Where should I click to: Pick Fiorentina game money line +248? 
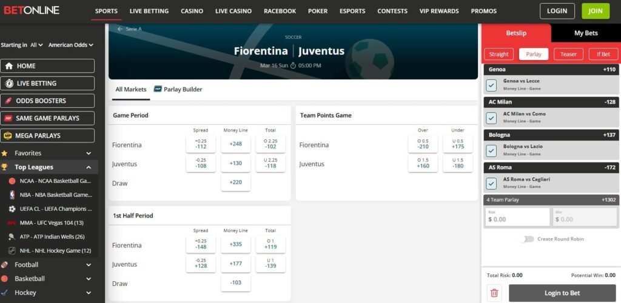tap(236, 144)
